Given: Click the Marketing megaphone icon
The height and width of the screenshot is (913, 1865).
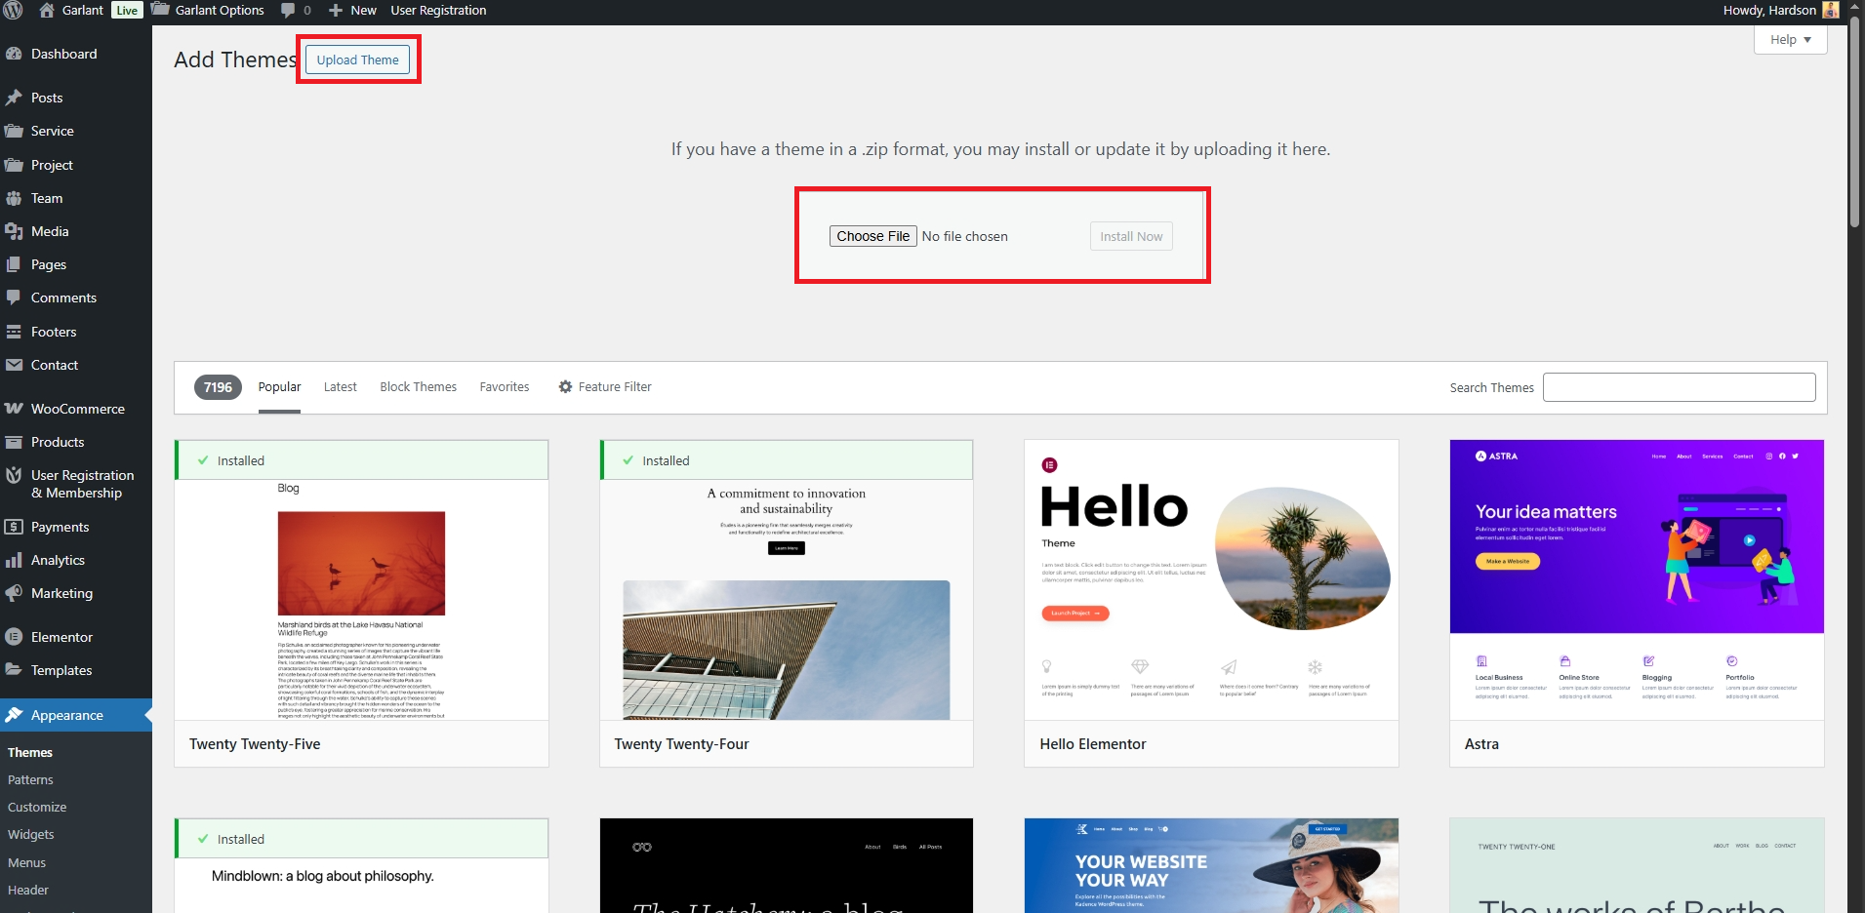Looking at the screenshot, I should pos(14,593).
